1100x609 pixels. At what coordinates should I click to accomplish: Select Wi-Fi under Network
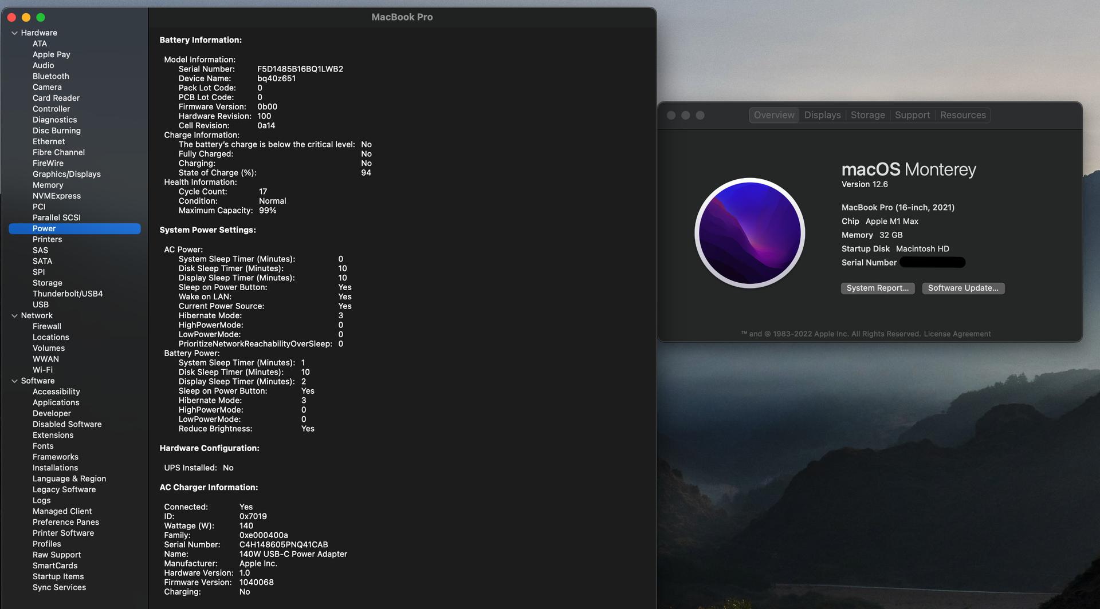coord(42,370)
